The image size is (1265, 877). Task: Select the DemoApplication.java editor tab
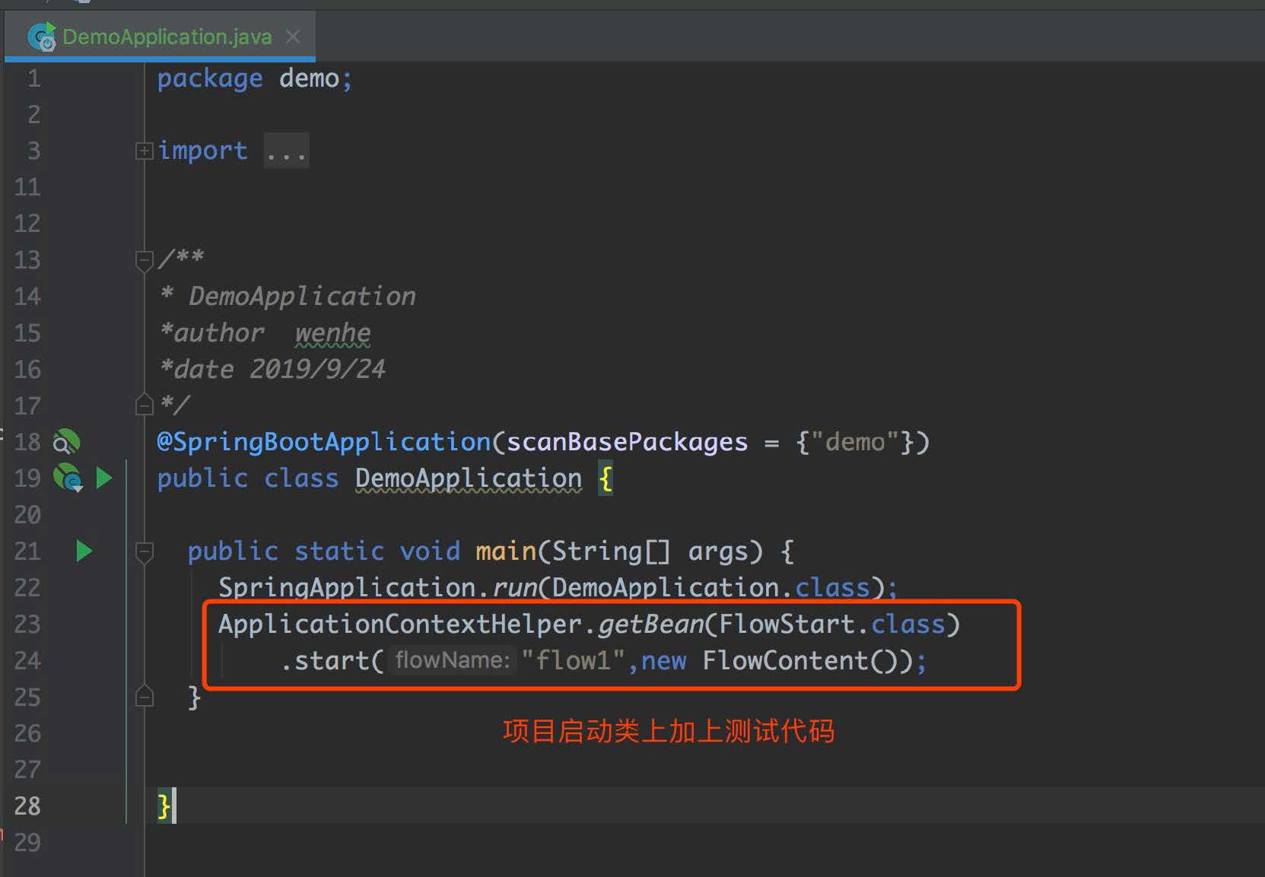(160, 36)
